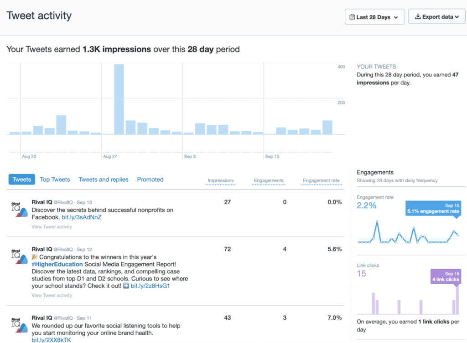Switch to the Tweets and replies tab
Image resolution: width=467 pixels, height=343 pixels.
point(104,179)
